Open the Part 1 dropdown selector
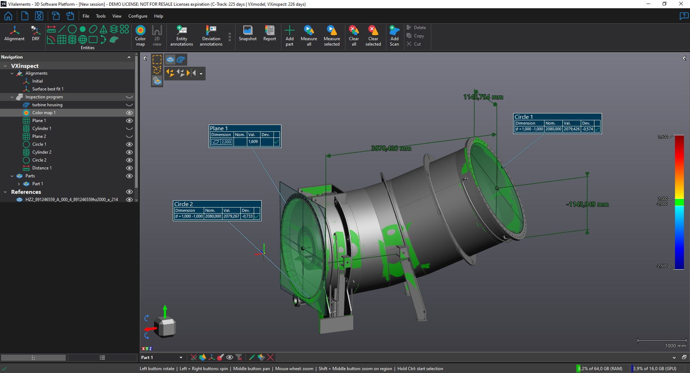The image size is (690, 373). coord(181,358)
